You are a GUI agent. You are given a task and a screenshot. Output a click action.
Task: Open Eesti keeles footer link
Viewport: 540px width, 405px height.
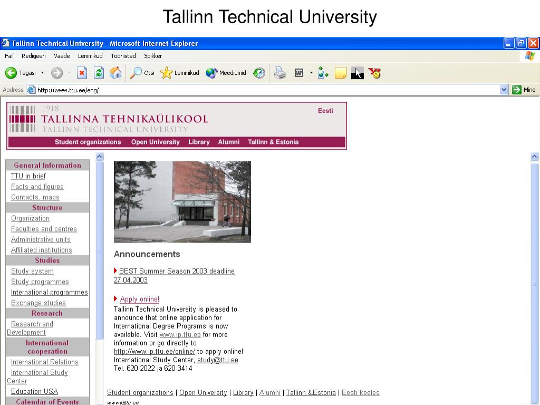[361, 392]
